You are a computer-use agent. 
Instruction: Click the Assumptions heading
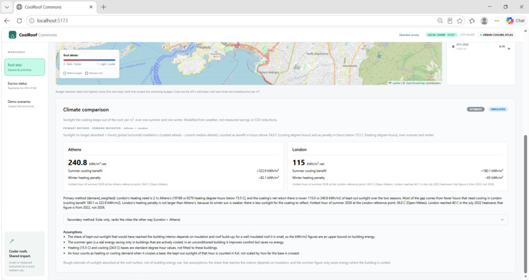click(x=73, y=232)
